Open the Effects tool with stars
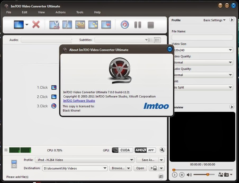Screen dimensions: 239x183 click(x=93, y=25)
